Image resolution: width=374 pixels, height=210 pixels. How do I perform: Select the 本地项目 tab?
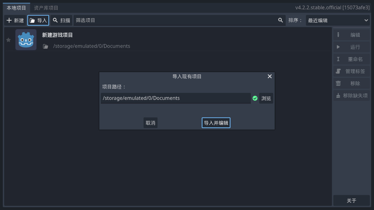tap(16, 8)
